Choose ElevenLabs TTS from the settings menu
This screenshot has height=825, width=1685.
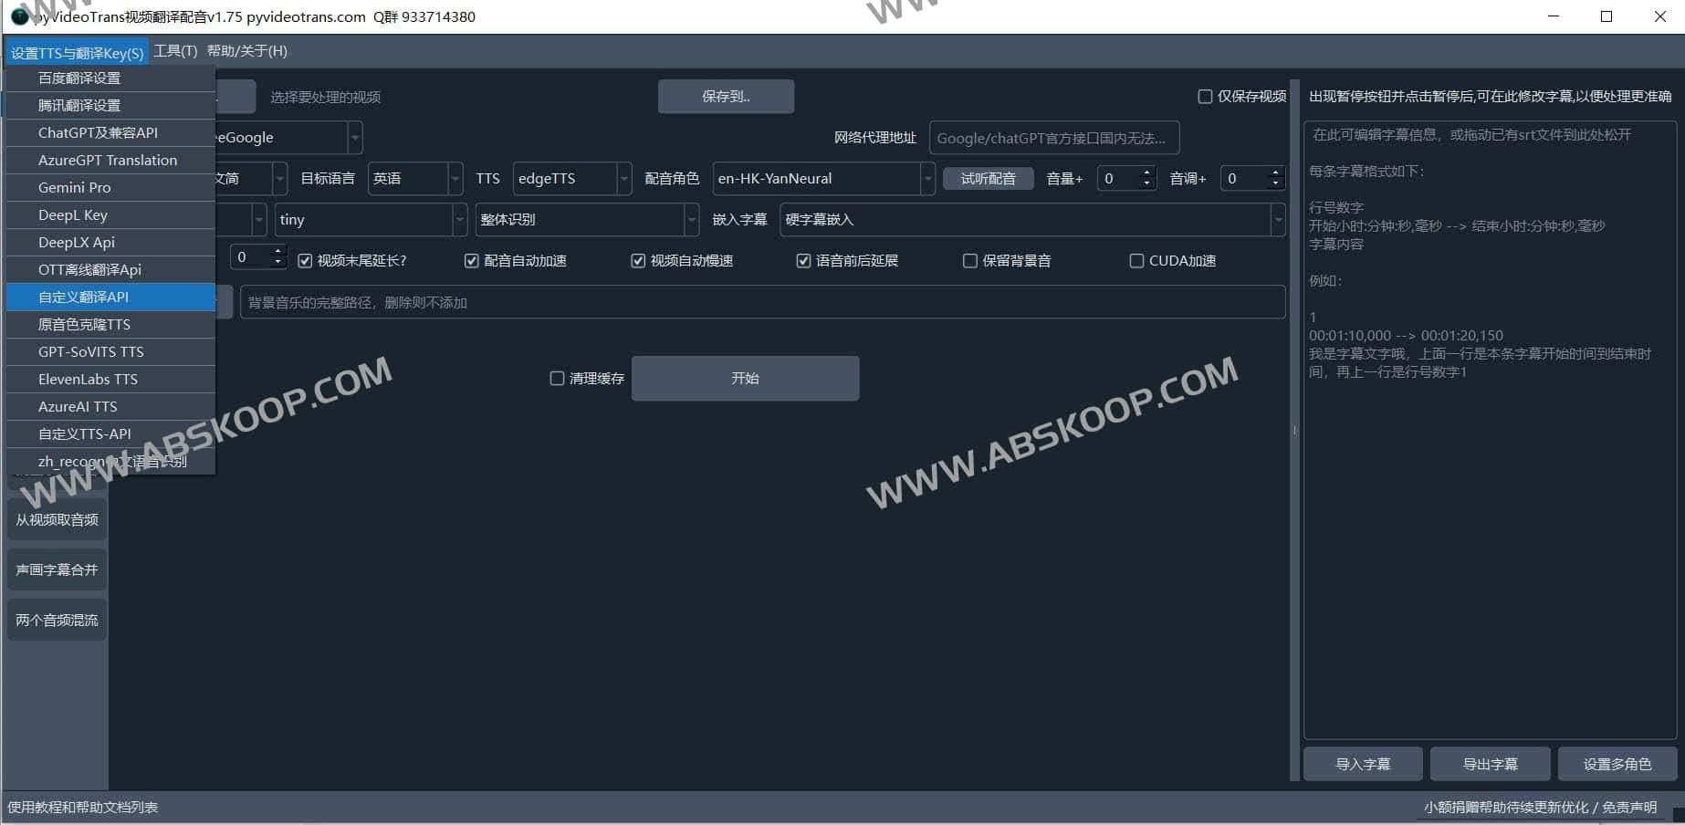pyautogui.click(x=89, y=379)
